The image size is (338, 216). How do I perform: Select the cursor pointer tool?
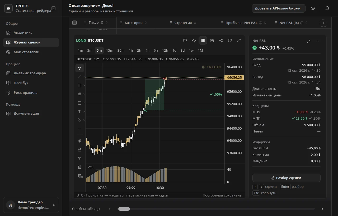coord(79,68)
